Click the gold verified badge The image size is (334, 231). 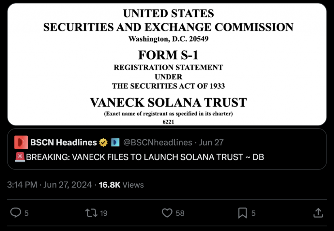click(x=104, y=142)
